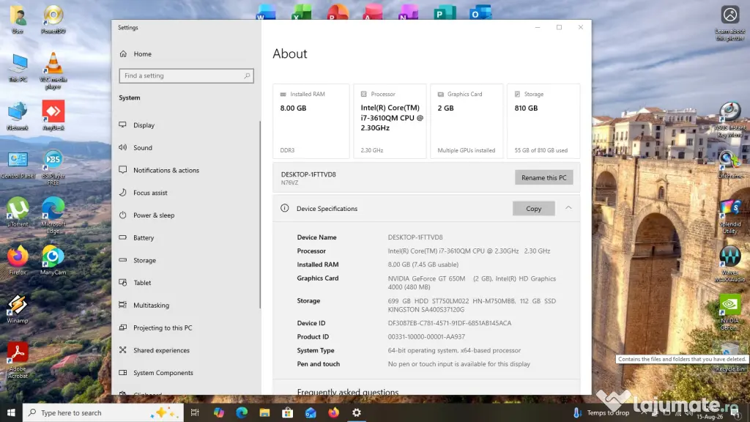Click the taskbar 'Type here to search' box
The image size is (750, 422).
tap(103, 412)
